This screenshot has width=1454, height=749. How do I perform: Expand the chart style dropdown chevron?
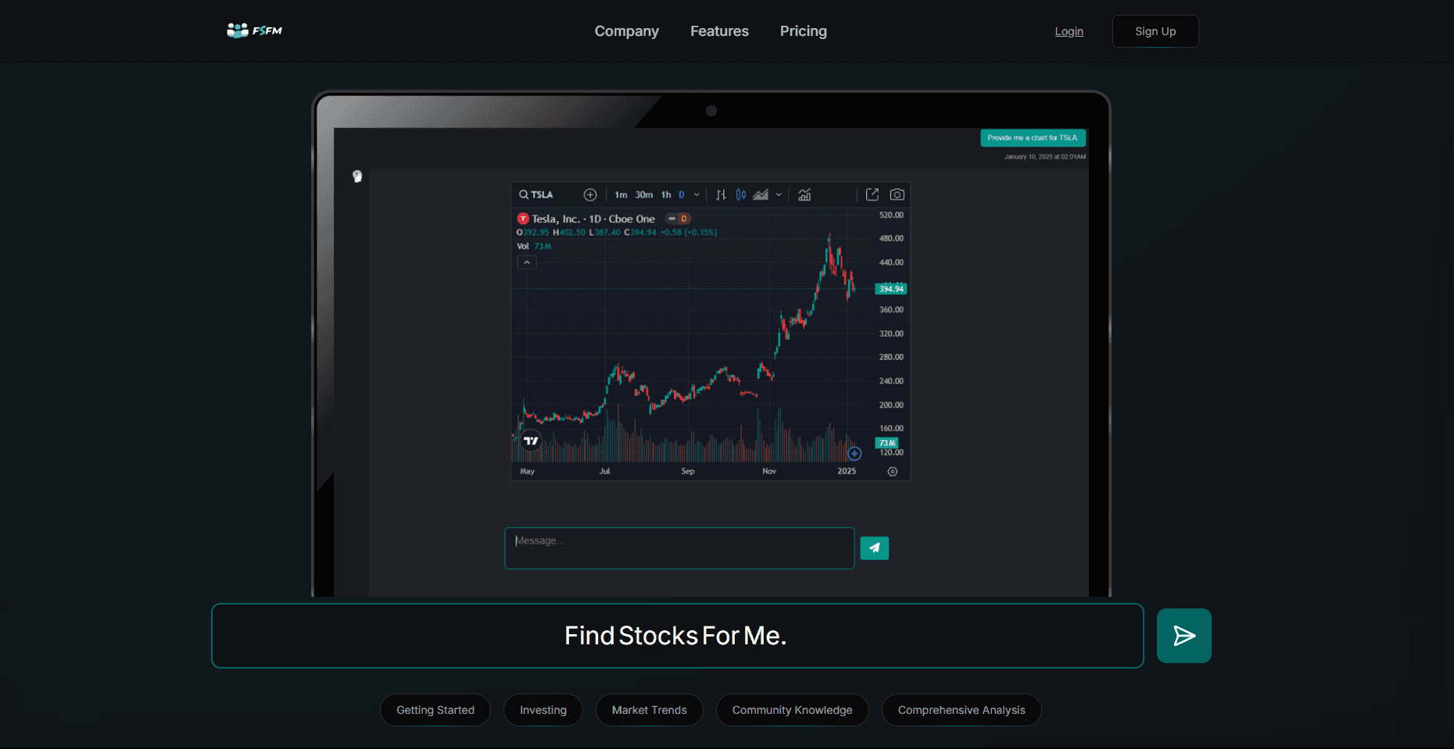click(x=779, y=194)
